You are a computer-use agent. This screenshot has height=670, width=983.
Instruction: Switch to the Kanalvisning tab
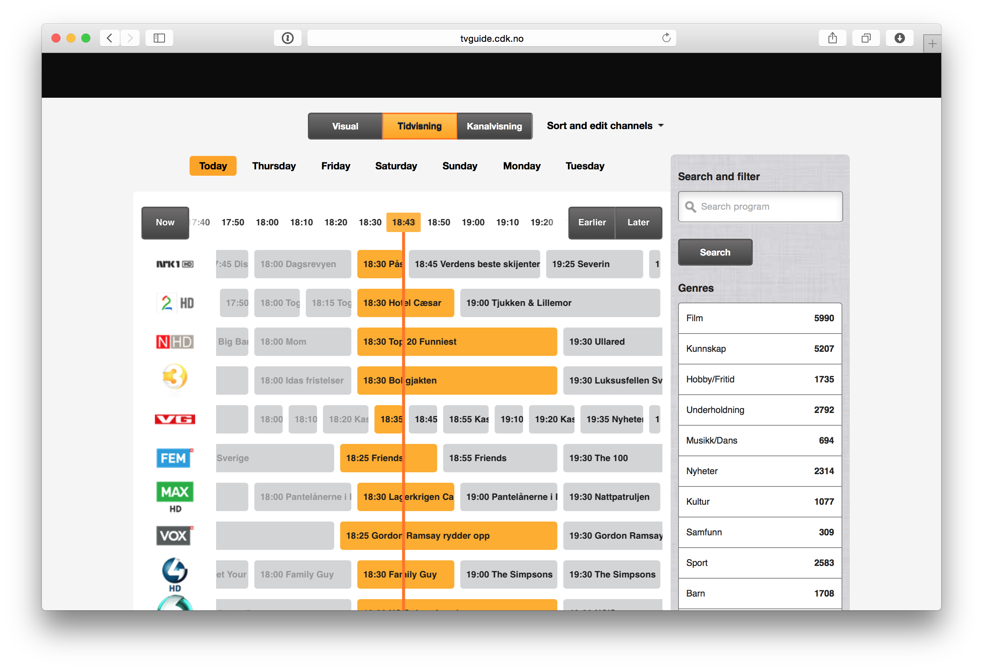(x=494, y=126)
